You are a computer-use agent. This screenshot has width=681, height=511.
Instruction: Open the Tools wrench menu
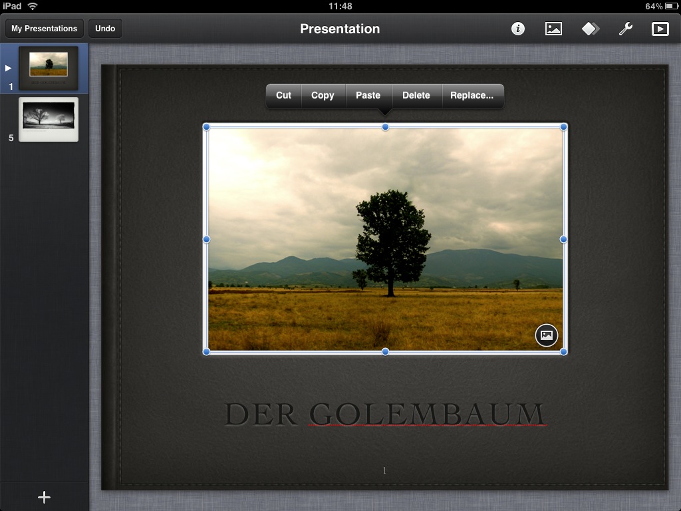(x=625, y=29)
